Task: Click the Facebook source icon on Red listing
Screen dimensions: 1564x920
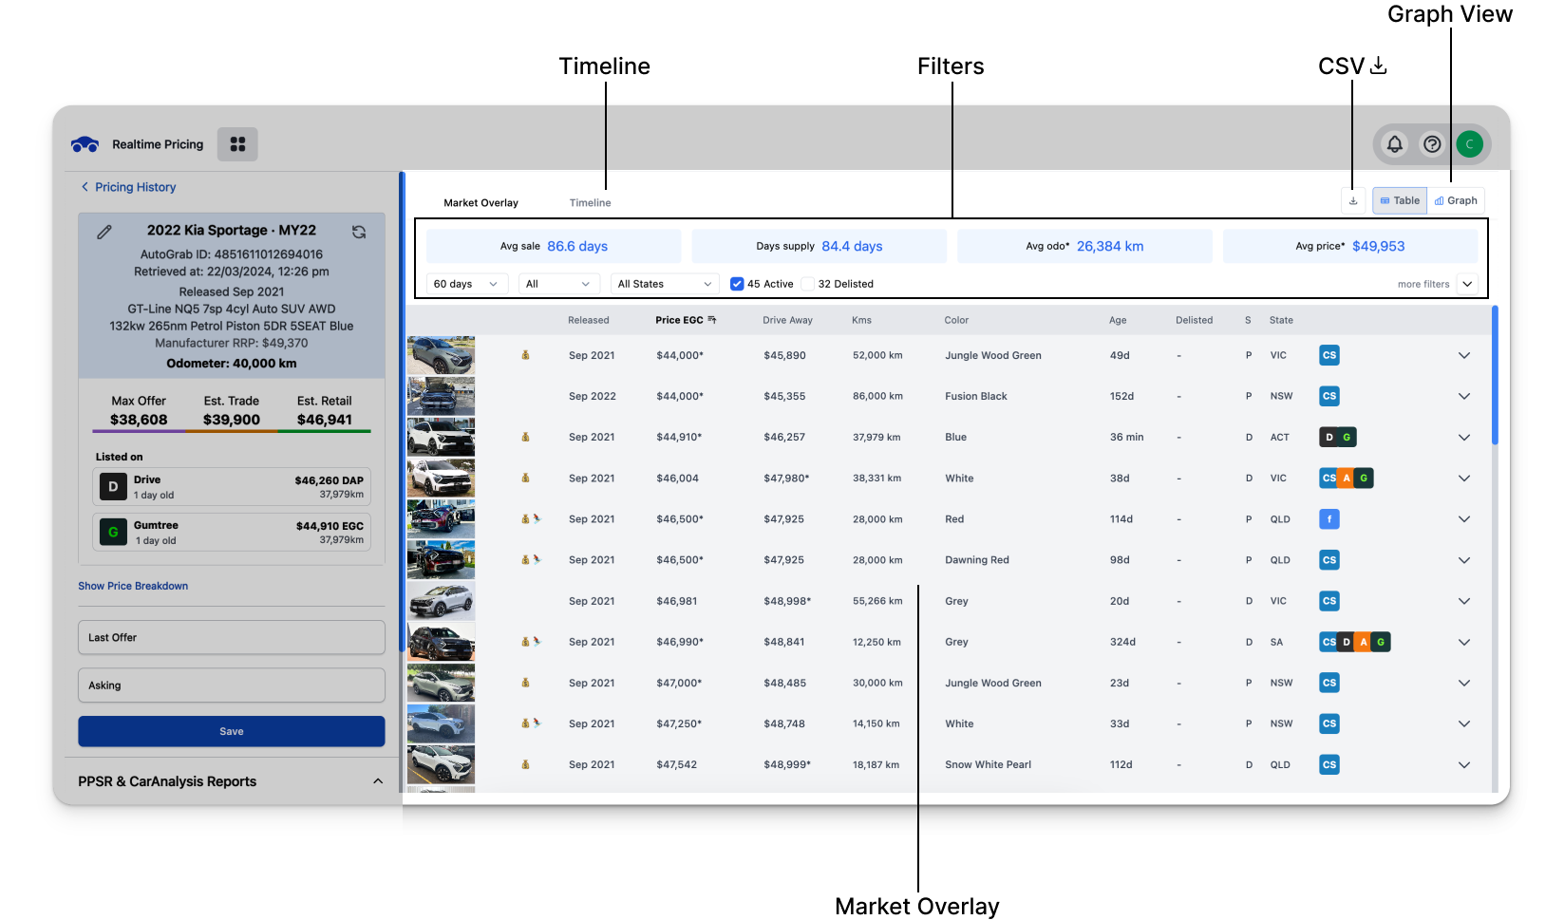Action: [1329, 519]
